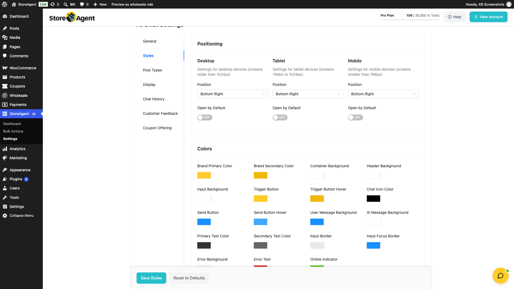This screenshot has width=514, height=289.
Task: Click the Analytics bar chart icon
Action: (x=5, y=149)
